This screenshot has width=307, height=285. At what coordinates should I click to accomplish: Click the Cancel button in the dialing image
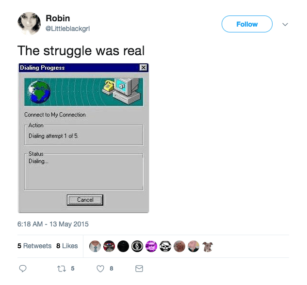coord(85,200)
